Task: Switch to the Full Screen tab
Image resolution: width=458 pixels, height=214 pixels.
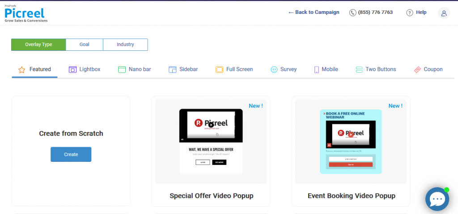Action: tap(234, 70)
